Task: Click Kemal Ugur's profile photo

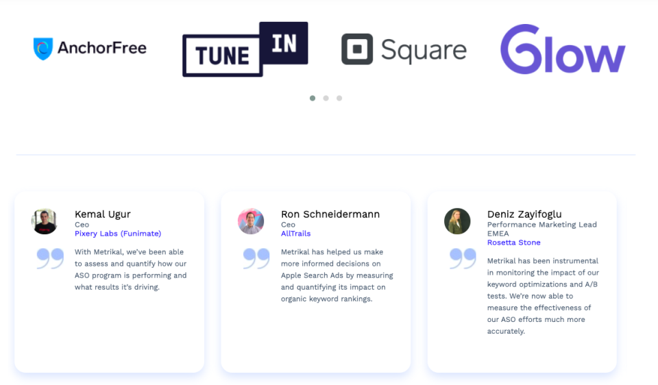Action: click(x=45, y=221)
